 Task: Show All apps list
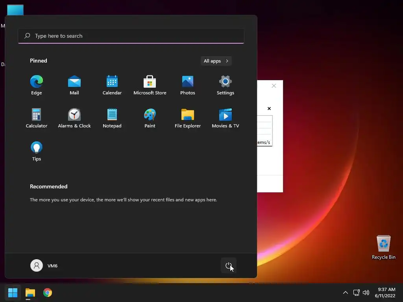216,61
